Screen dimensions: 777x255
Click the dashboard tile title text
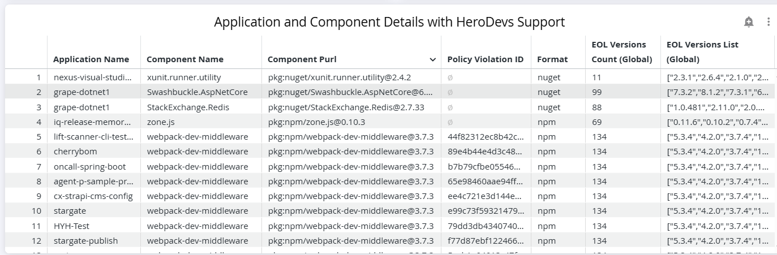(x=389, y=22)
